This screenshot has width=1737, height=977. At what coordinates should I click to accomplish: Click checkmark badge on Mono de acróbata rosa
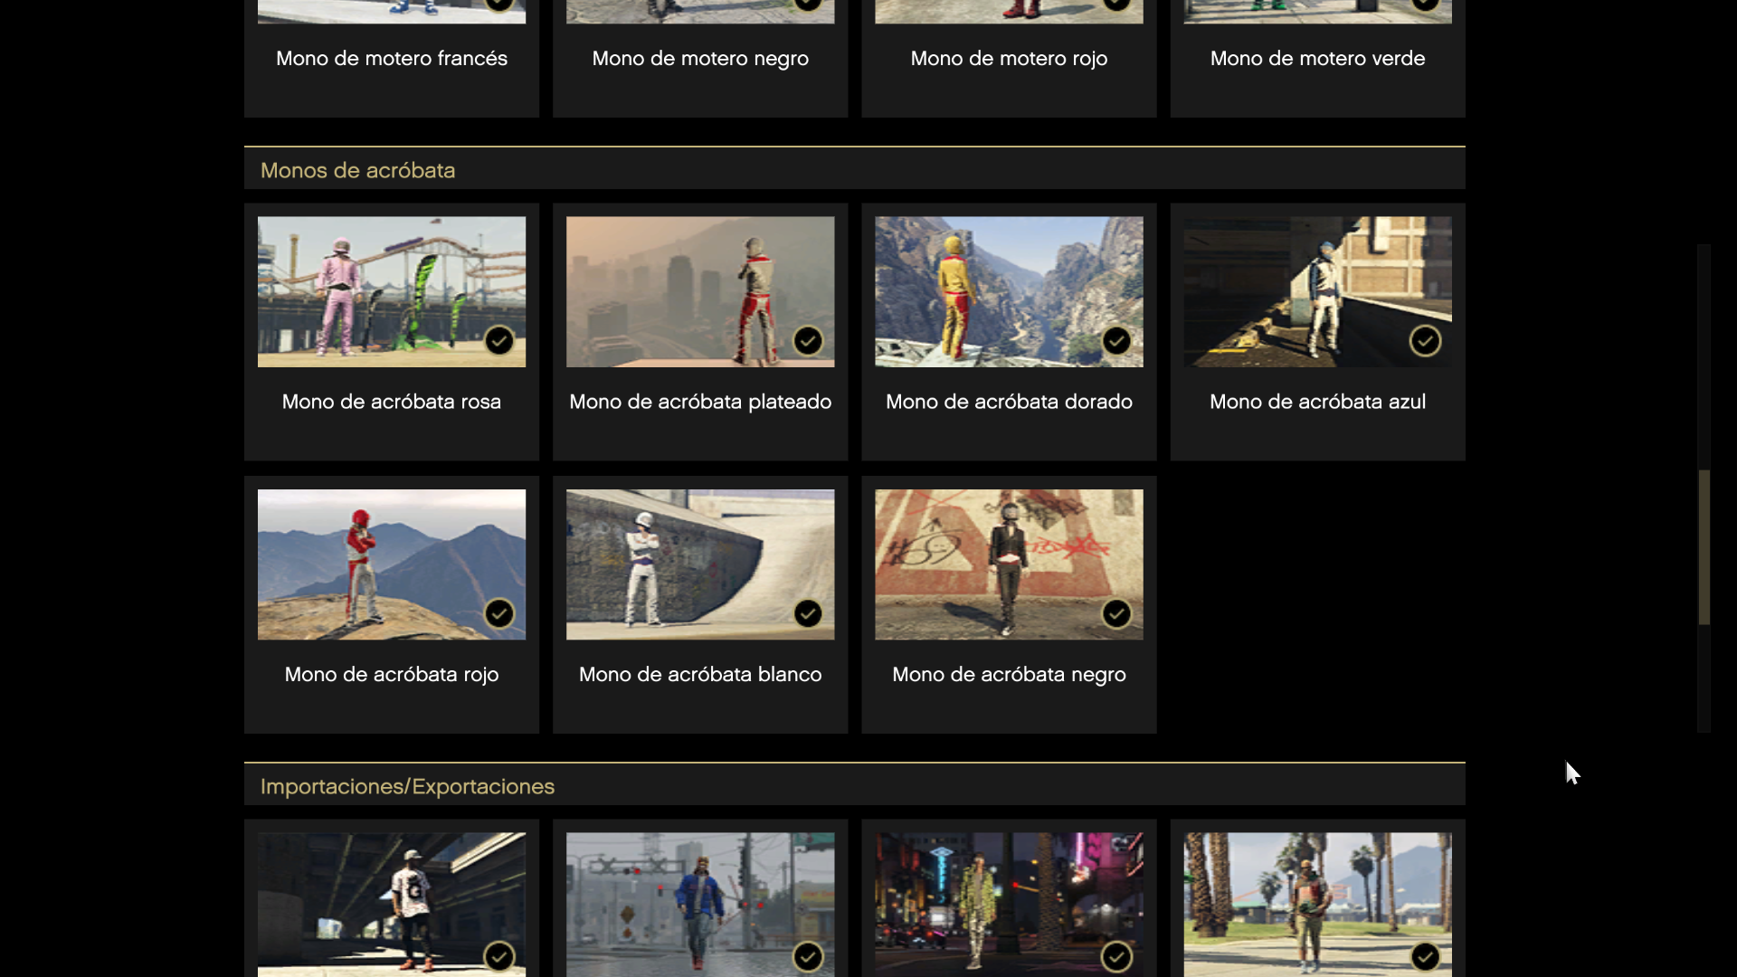pos(499,341)
